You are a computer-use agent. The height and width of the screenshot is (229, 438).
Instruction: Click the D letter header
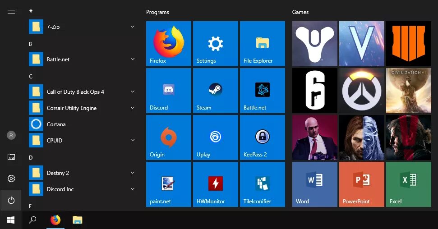31,157
